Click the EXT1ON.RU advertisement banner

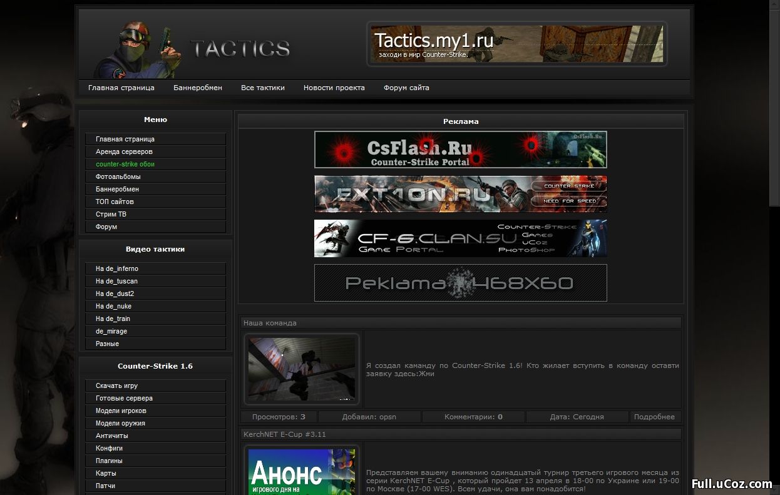tap(461, 194)
